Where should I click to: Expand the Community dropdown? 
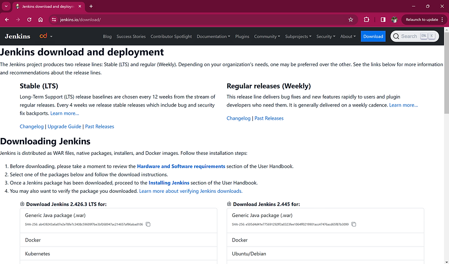[267, 37]
